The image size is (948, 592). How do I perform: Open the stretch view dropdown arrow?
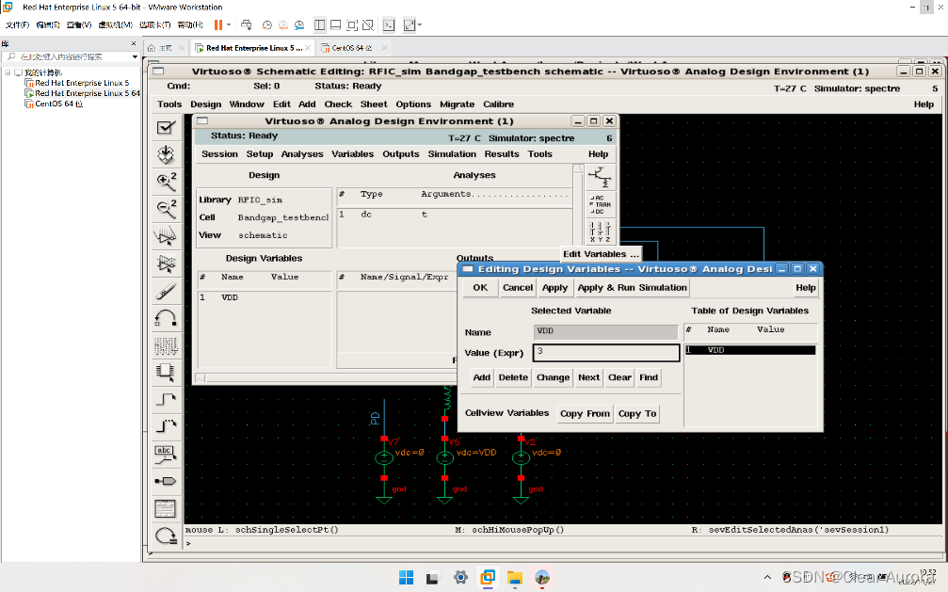420,24
